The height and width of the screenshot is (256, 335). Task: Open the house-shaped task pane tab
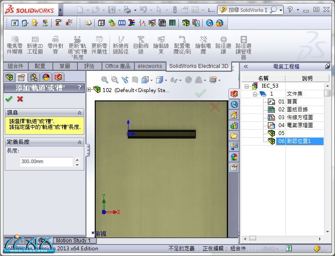(234, 115)
